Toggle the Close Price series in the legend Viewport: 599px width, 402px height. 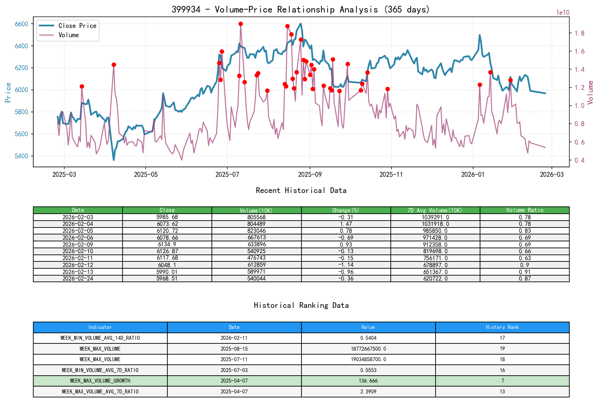tap(77, 26)
